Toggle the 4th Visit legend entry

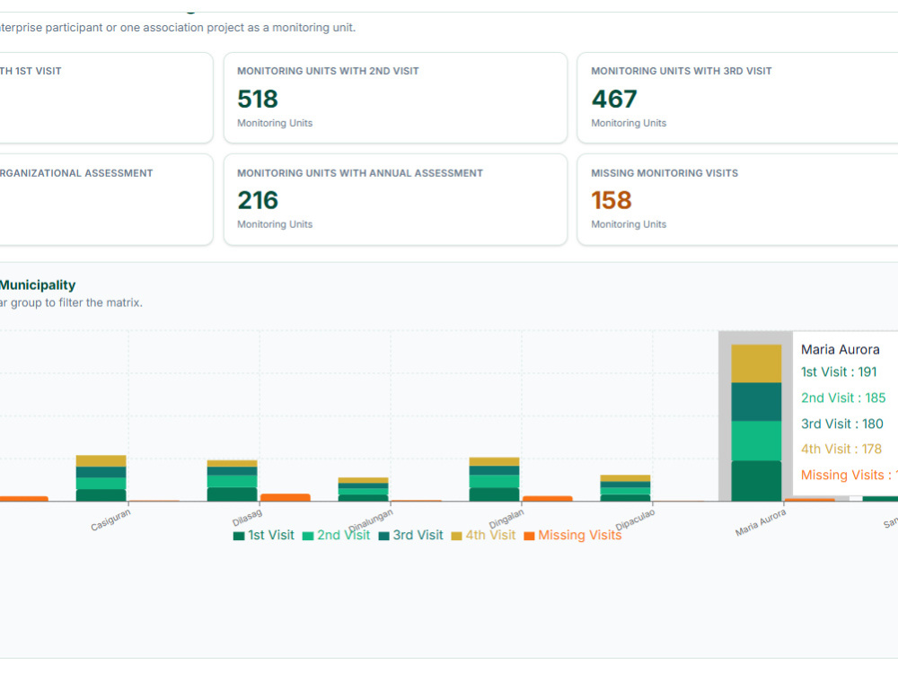[483, 535]
